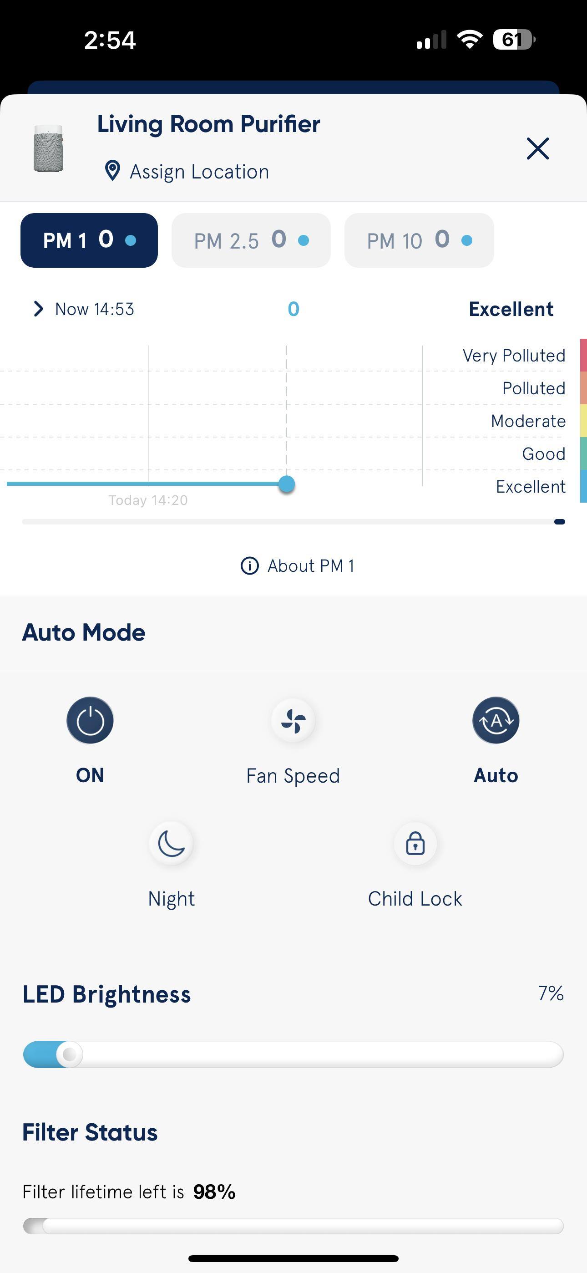Expand the Now 14:53 chevron
This screenshot has width=587, height=1273.
pos(38,309)
